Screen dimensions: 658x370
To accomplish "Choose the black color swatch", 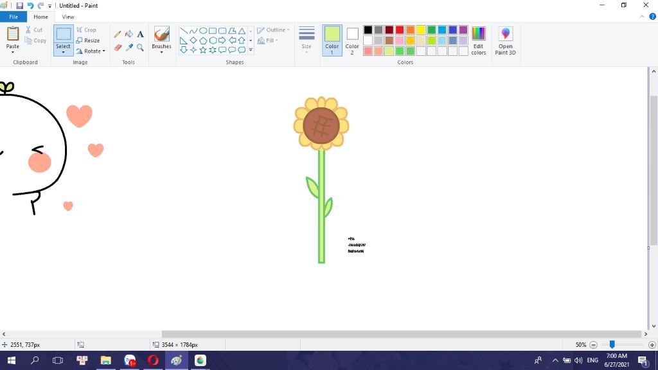I will tap(368, 30).
